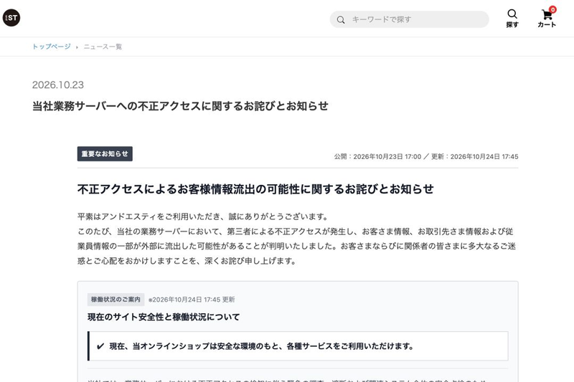
Task: Click the date 2026.10.23
Action: (x=58, y=85)
